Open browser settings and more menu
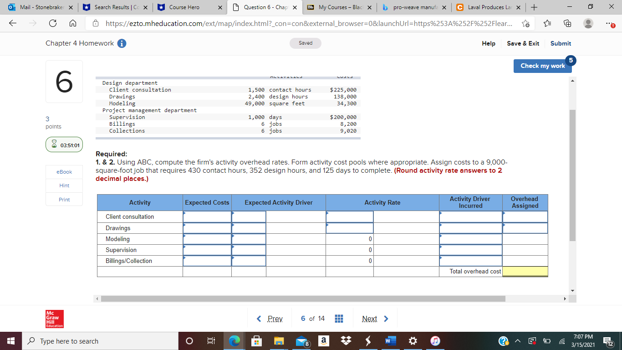622x350 pixels. (610, 24)
